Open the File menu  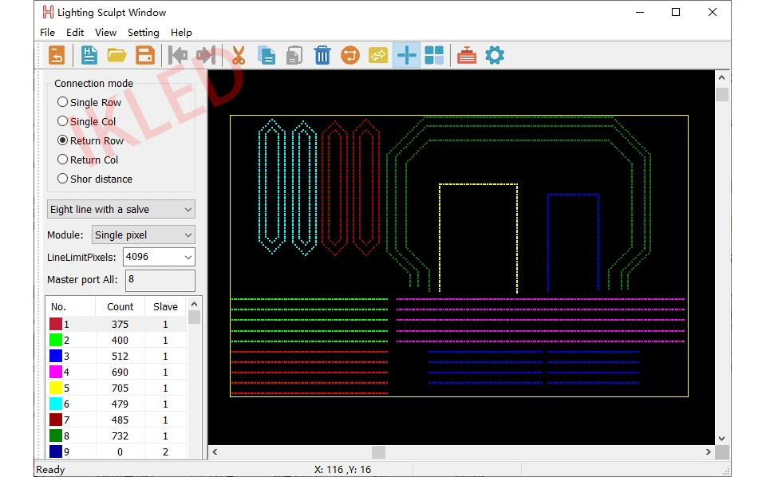pos(47,32)
